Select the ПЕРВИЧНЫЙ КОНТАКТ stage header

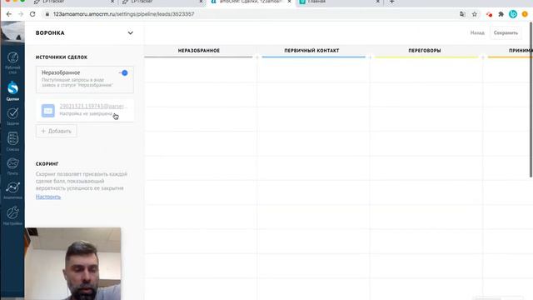click(x=311, y=51)
